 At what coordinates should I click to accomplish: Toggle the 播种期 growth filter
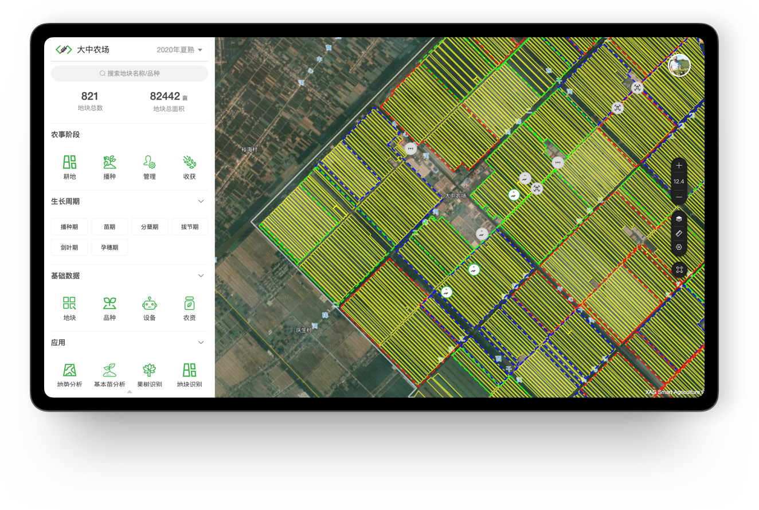[69, 227]
